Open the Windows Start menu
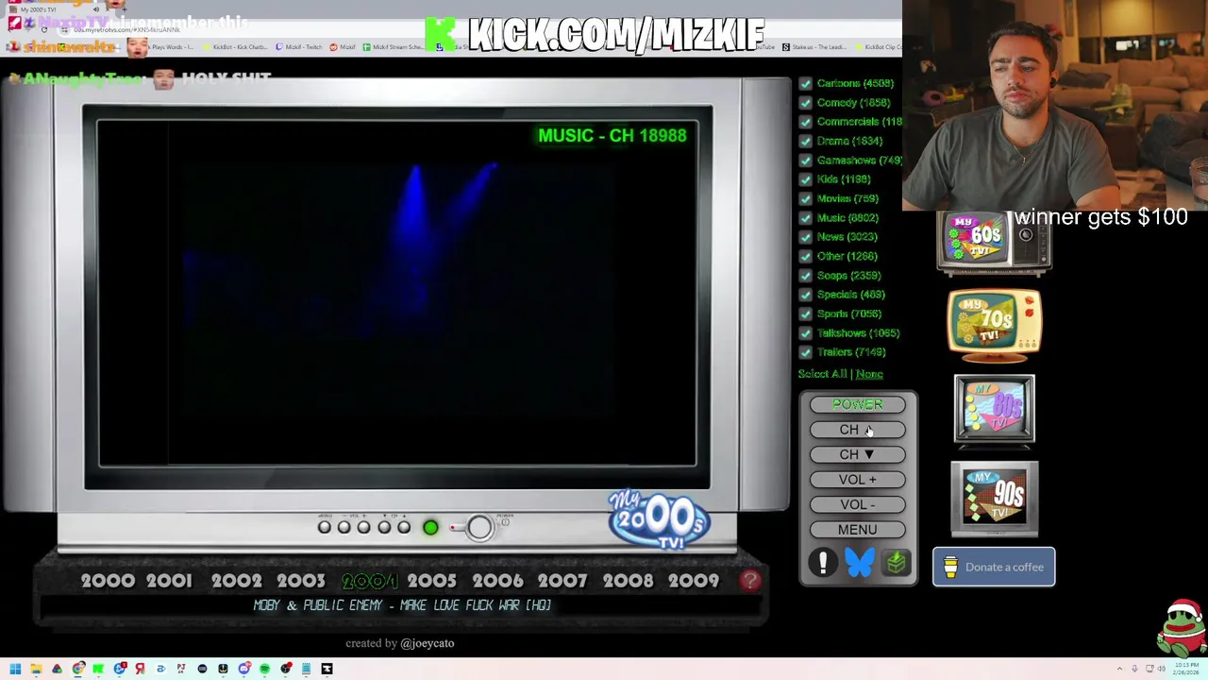1208x680 pixels. [15, 669]
